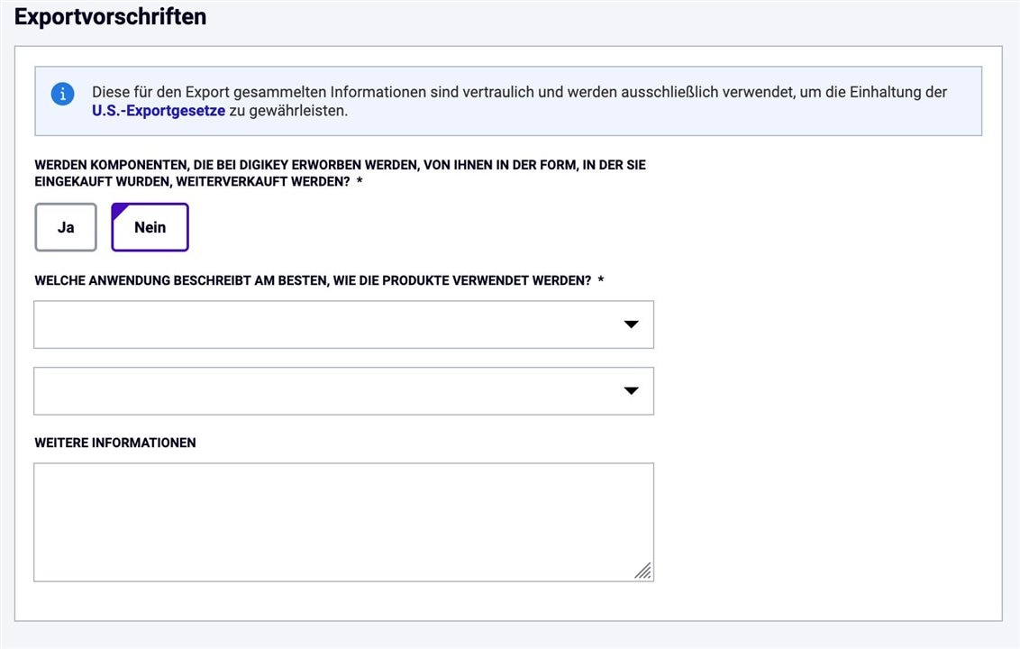Viewport: 1020px width, 649px height.
Task: Open the U.S.-Exportgesetze link
Action: (158, 111)
